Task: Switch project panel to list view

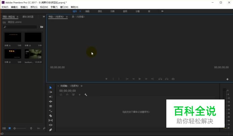Action: point(4,128)
